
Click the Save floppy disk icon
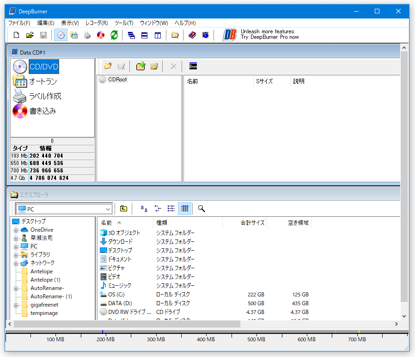[x=43, y=35]
